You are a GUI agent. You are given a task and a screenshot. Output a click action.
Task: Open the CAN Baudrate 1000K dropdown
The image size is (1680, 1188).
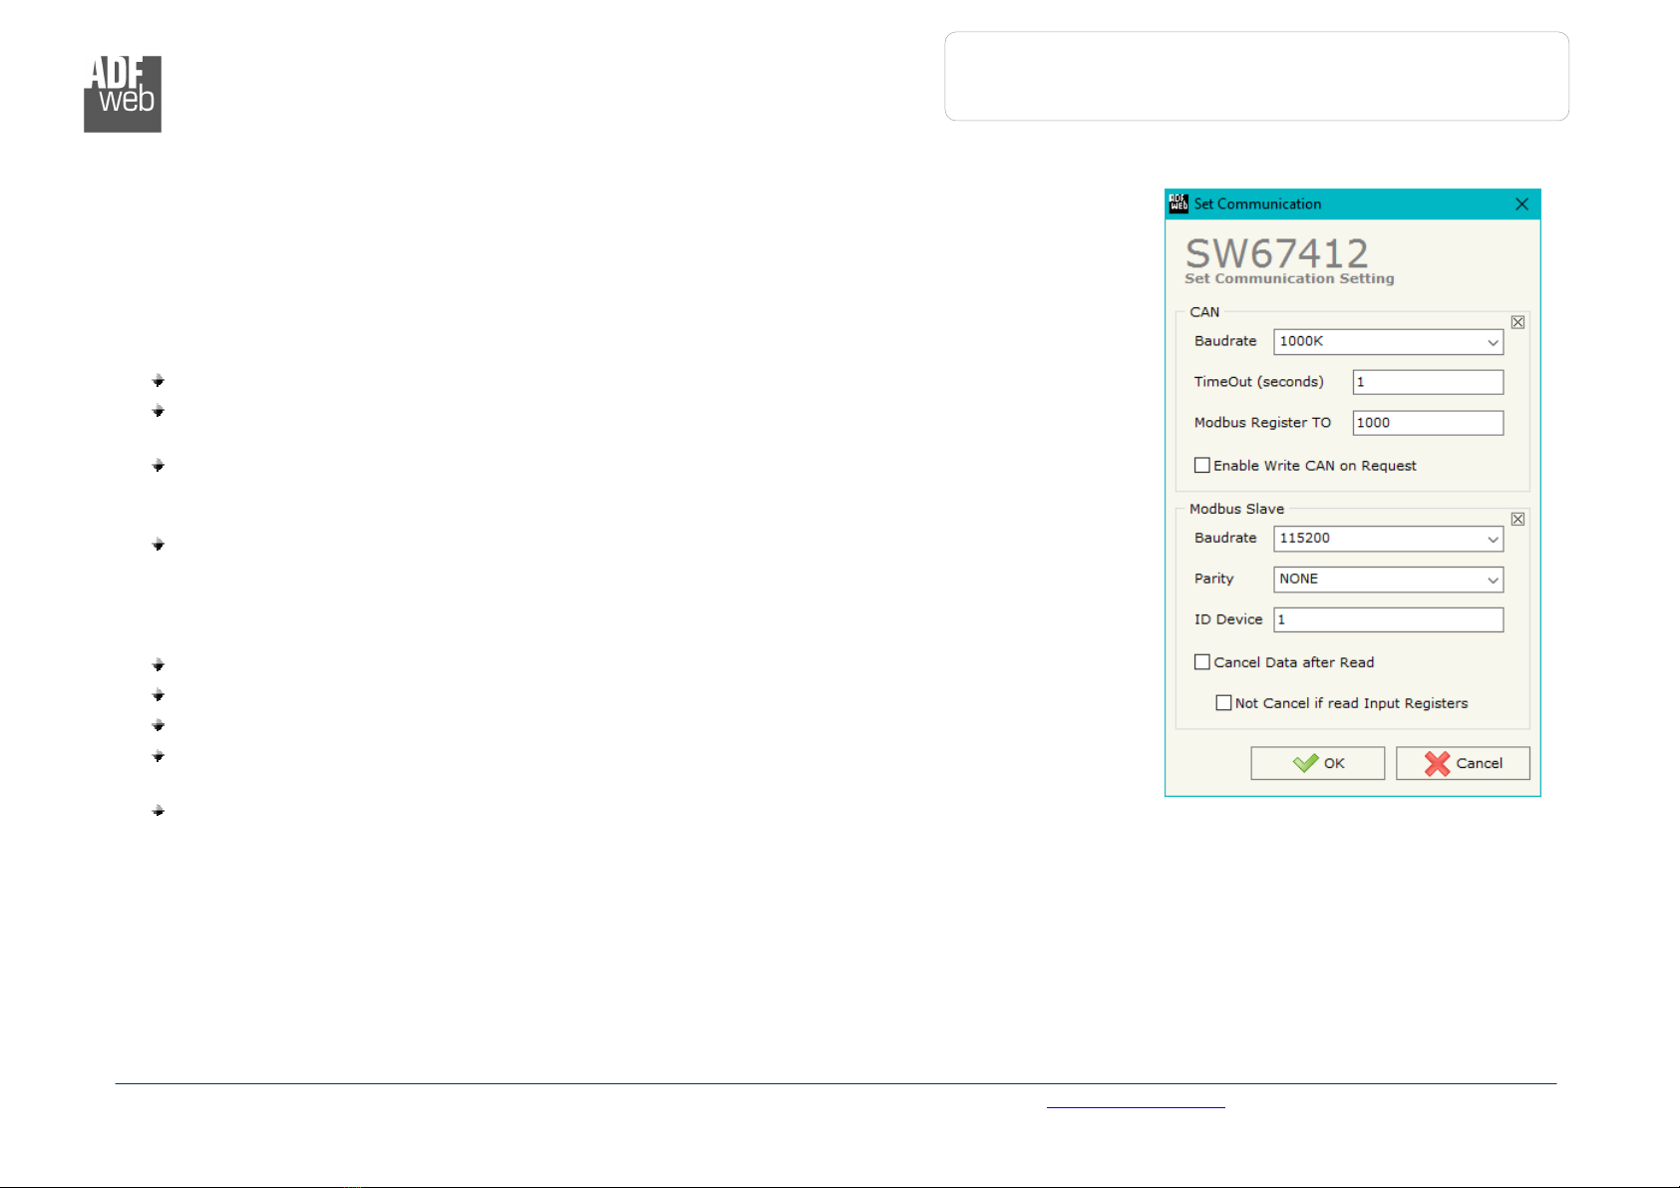click(1388, 341)
